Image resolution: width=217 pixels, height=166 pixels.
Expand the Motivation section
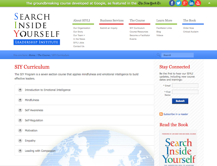point(84,130)
